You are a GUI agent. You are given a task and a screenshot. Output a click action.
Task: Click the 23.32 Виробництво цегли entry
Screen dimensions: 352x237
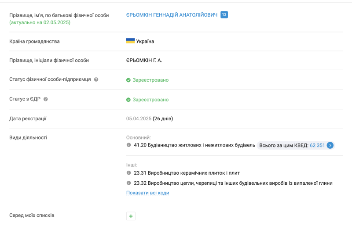pos(233,183)
